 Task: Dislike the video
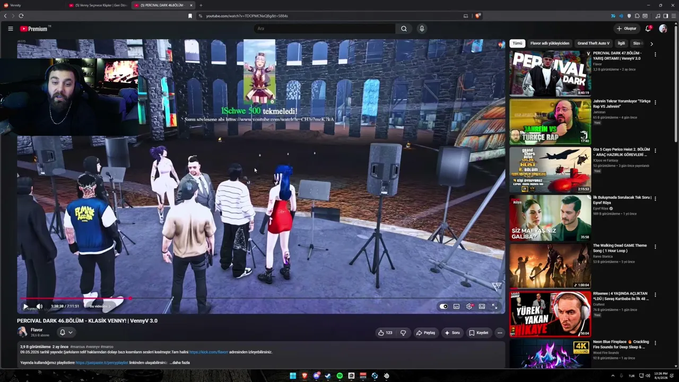pos(403,333)
